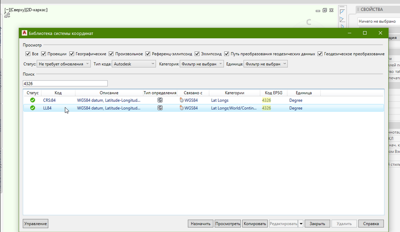
Task: Click the WGS84 datum icon in LL84 row
Action: pyautogui.click(x=182, y=108)
